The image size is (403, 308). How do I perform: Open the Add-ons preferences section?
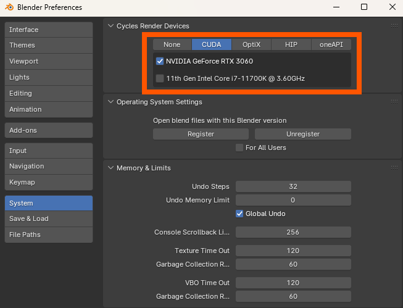coord(48,130)
